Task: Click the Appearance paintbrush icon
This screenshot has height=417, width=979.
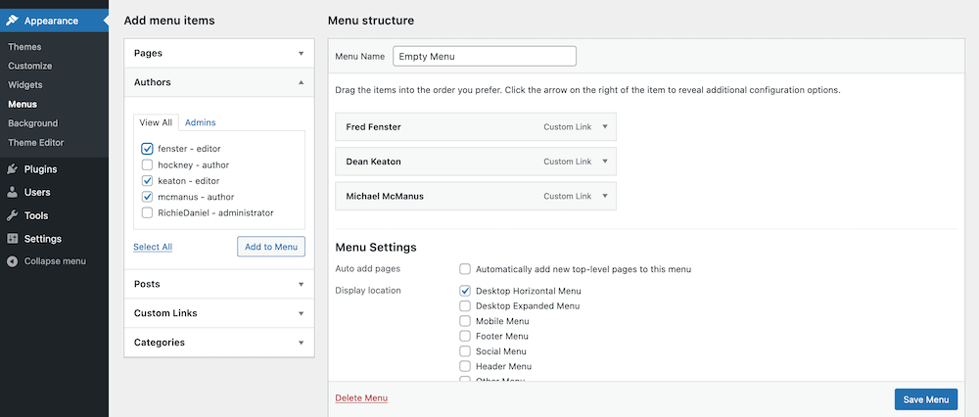Action: pyautogui.click(x=13, y=20)
